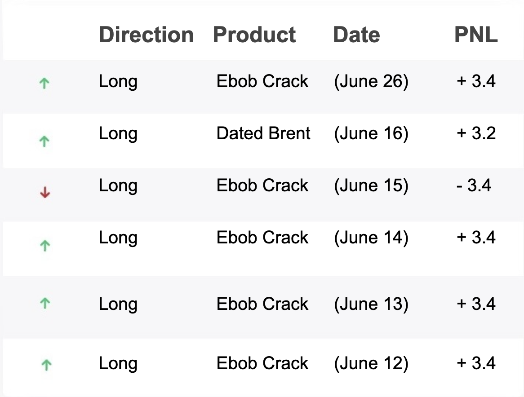524x397 pixels.
Task: Select the Long direction in June 12 row
Action: (x=118, y=363)
